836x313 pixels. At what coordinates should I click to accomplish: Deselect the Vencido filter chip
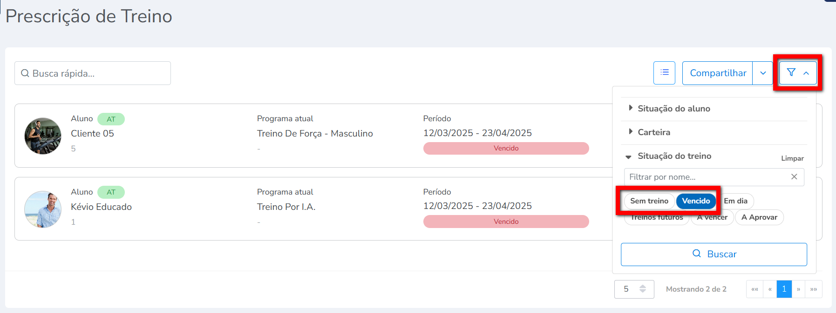point(696,201)
